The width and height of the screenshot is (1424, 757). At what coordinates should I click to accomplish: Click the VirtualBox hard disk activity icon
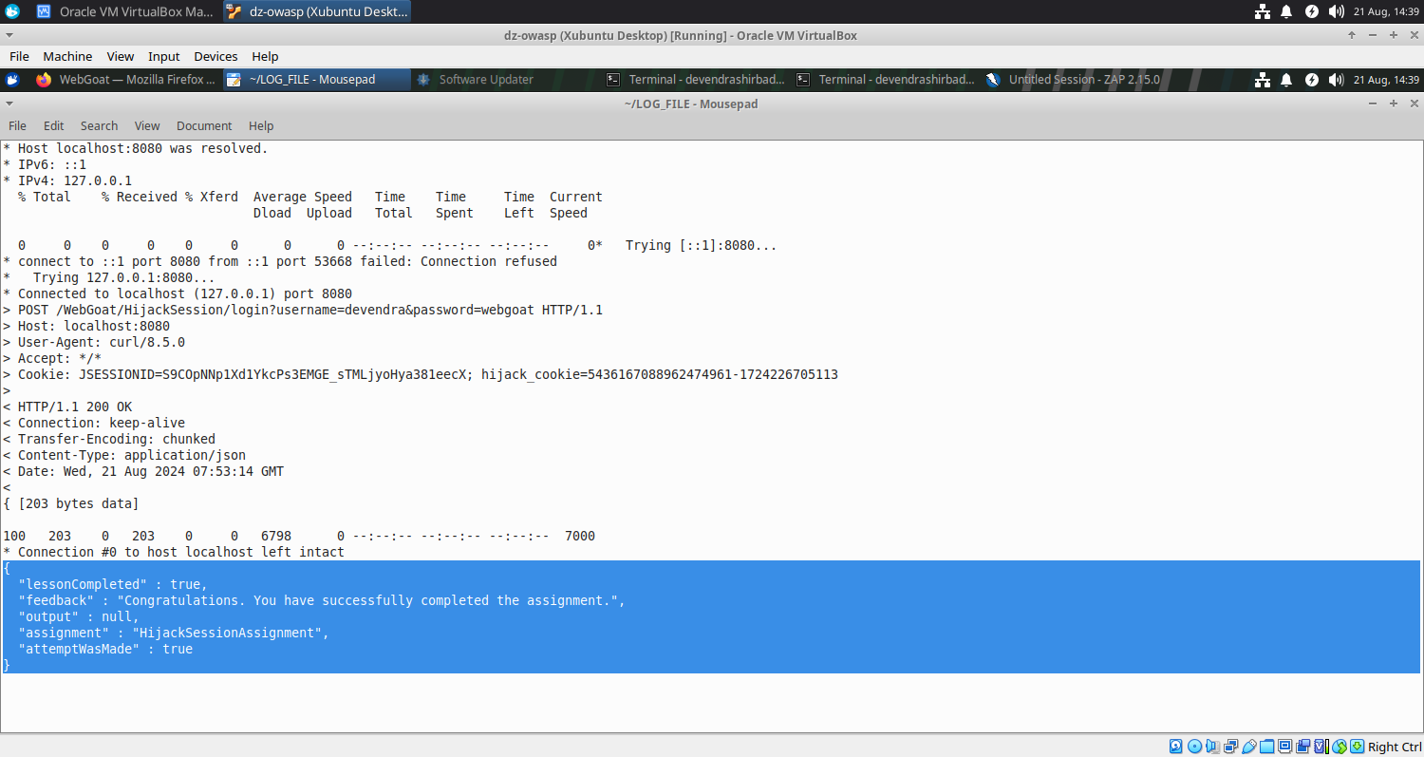tap(1176, 747)
